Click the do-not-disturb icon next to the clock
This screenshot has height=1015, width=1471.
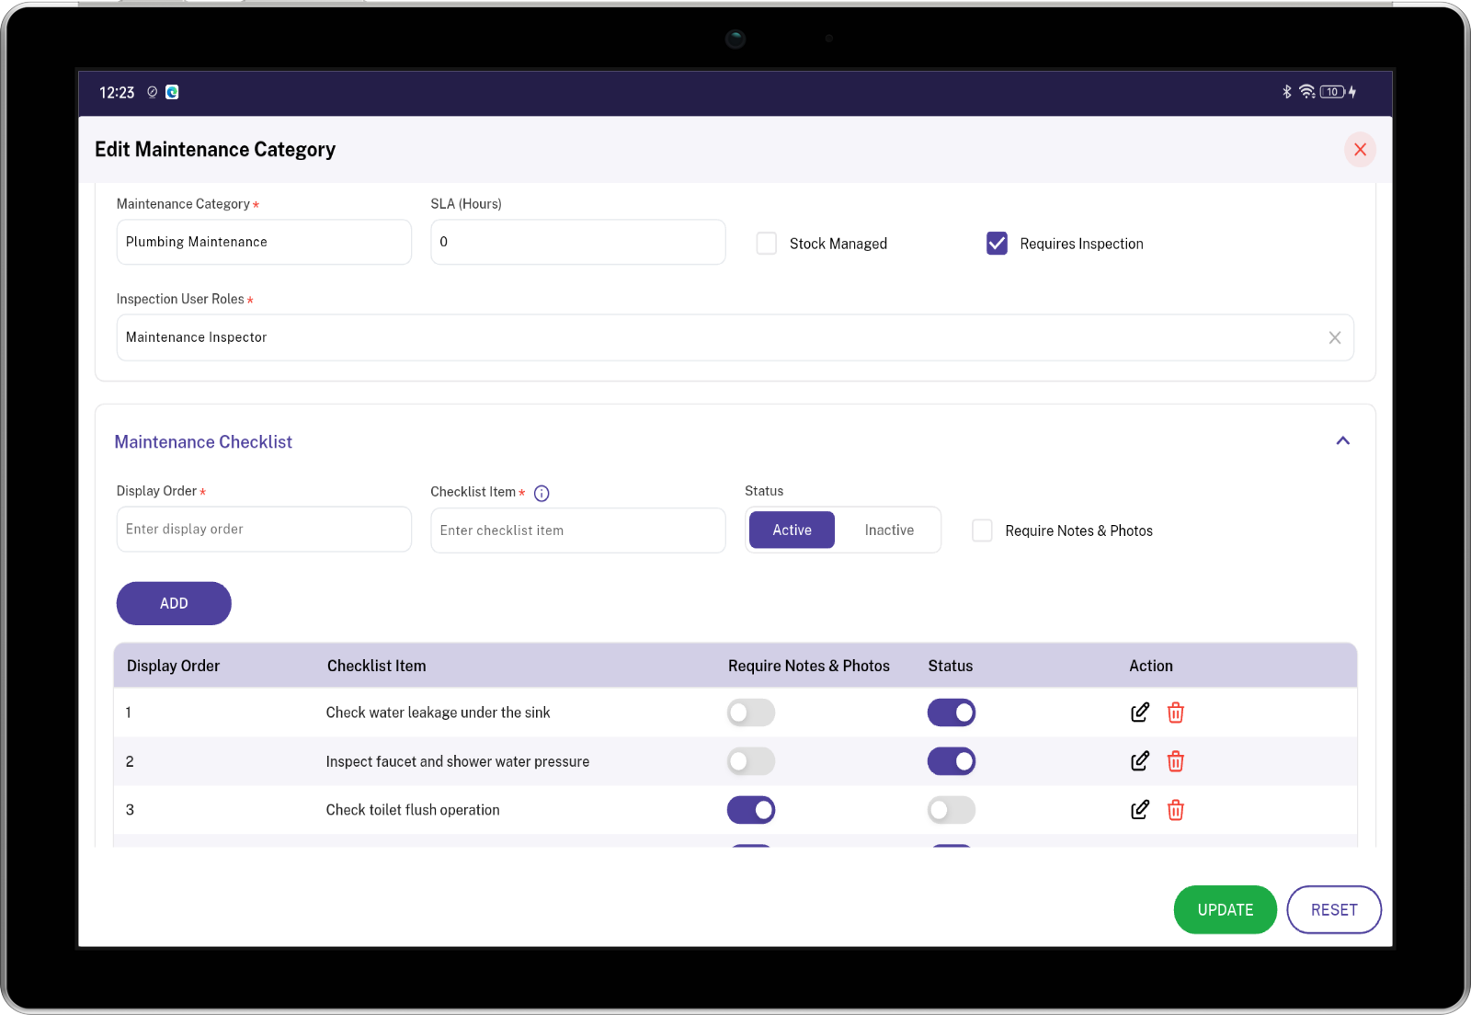(153, 92)
